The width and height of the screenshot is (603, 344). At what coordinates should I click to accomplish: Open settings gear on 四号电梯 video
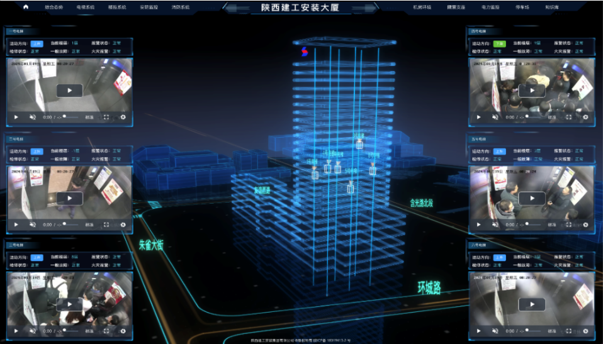click(586, 117)
